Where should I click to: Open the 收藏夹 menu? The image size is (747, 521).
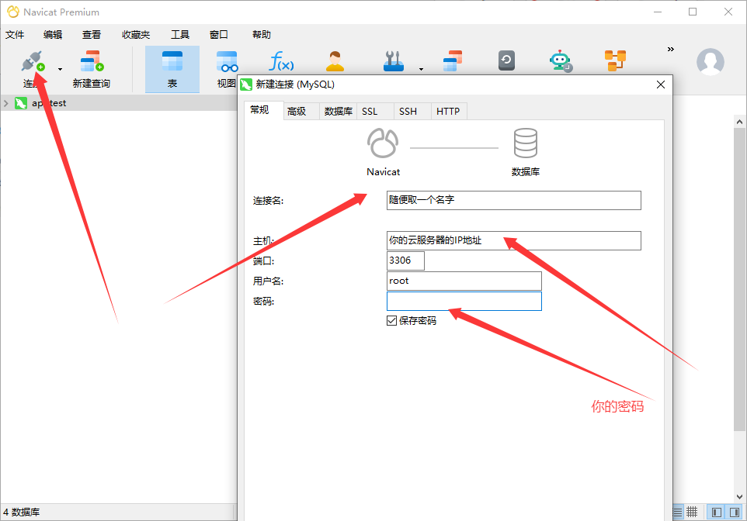point(136,35)
